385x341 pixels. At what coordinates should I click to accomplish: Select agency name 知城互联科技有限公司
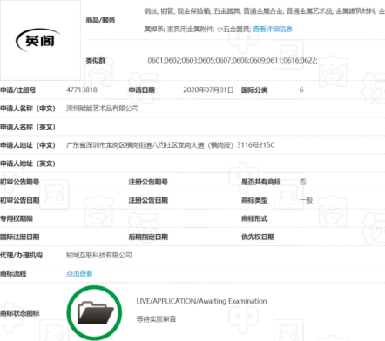(x=99, y=255)
